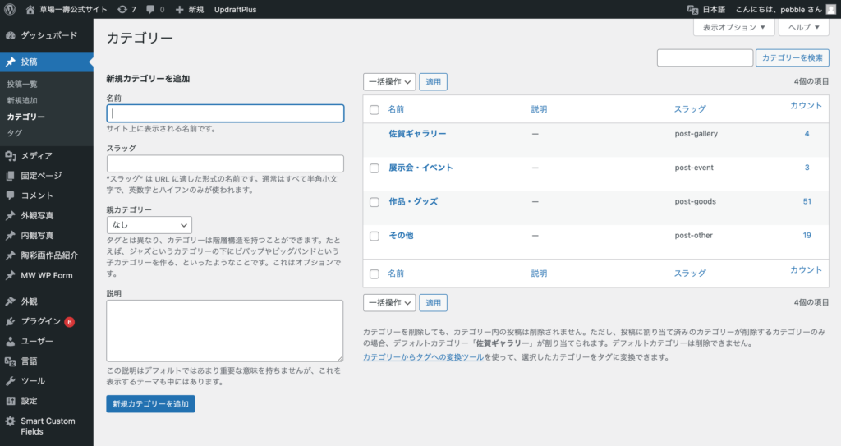Go to 投稿一覧 in the sidebar submenu

(22, 84)
